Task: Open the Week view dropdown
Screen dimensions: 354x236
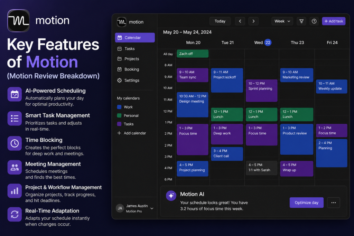Action: click(282, 21)
